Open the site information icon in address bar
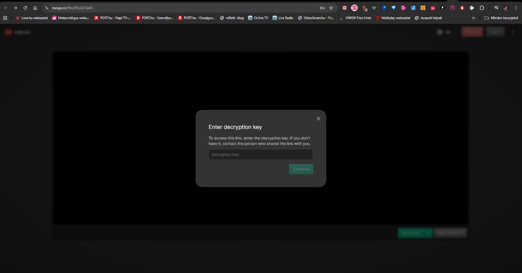Image resolution: width=522 pixels, height=273 pixels. coord(47,8)
